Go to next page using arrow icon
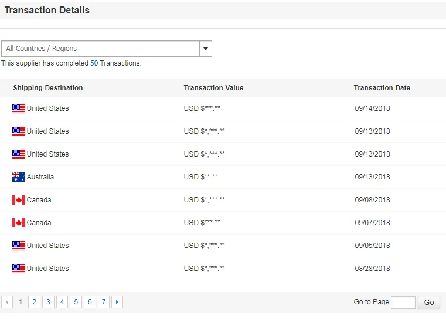The height and width of the screenshot is (326, 446). point(117,302)
